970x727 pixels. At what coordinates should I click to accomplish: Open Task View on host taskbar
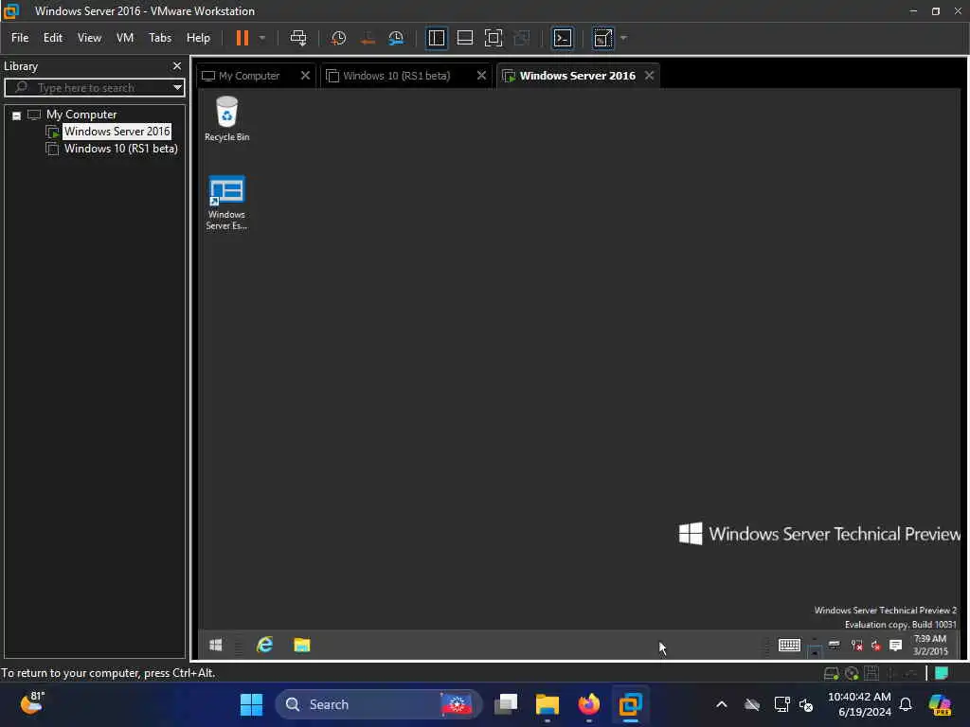pos(506,704)
